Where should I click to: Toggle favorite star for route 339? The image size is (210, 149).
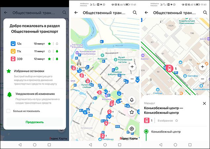[x=49, y=59]
